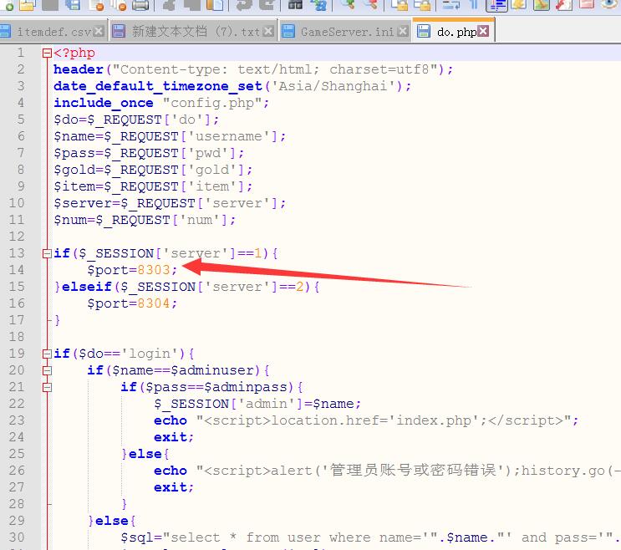Click the exit statement on line 24
This screenshot has height=550, width=621.
pos(174,437)
